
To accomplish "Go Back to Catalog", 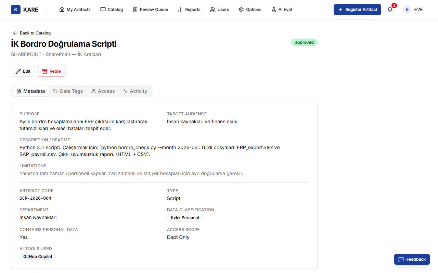I will 31,33.
